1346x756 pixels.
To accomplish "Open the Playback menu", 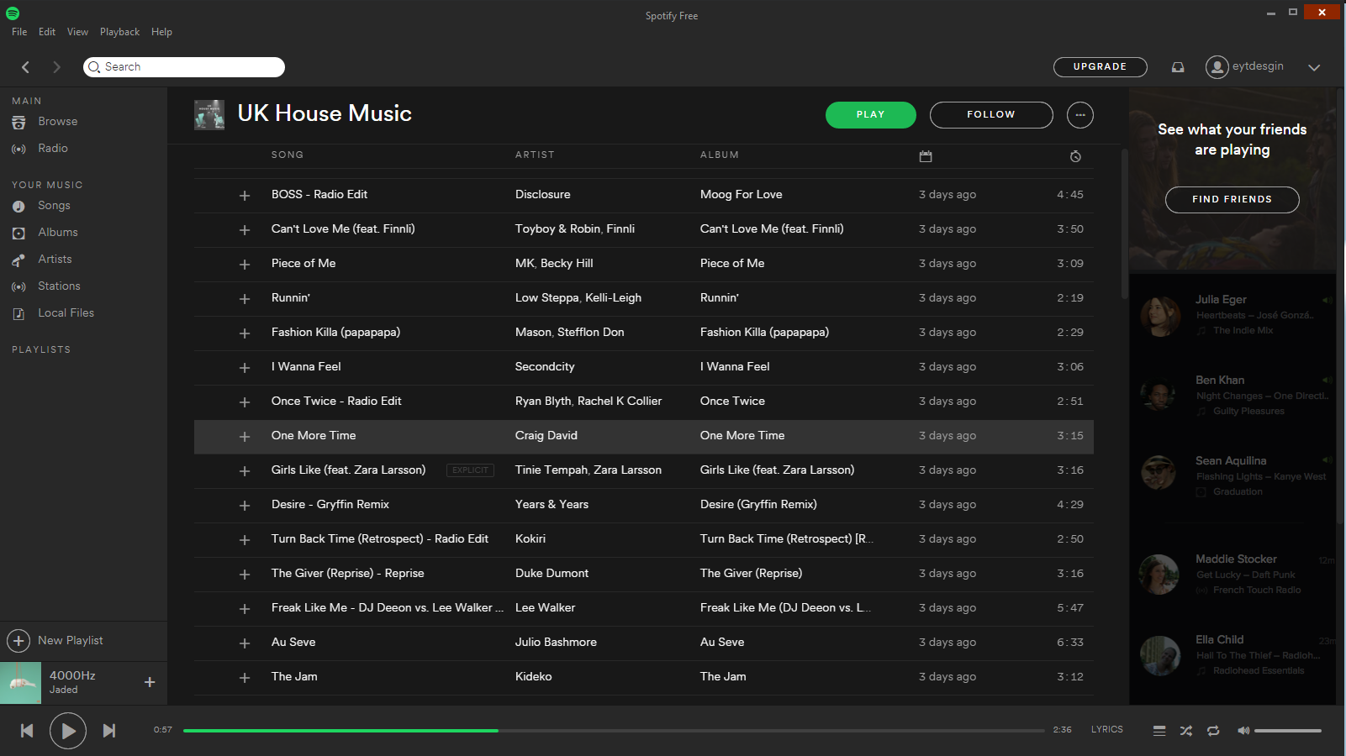I will [x=119, y=32].
